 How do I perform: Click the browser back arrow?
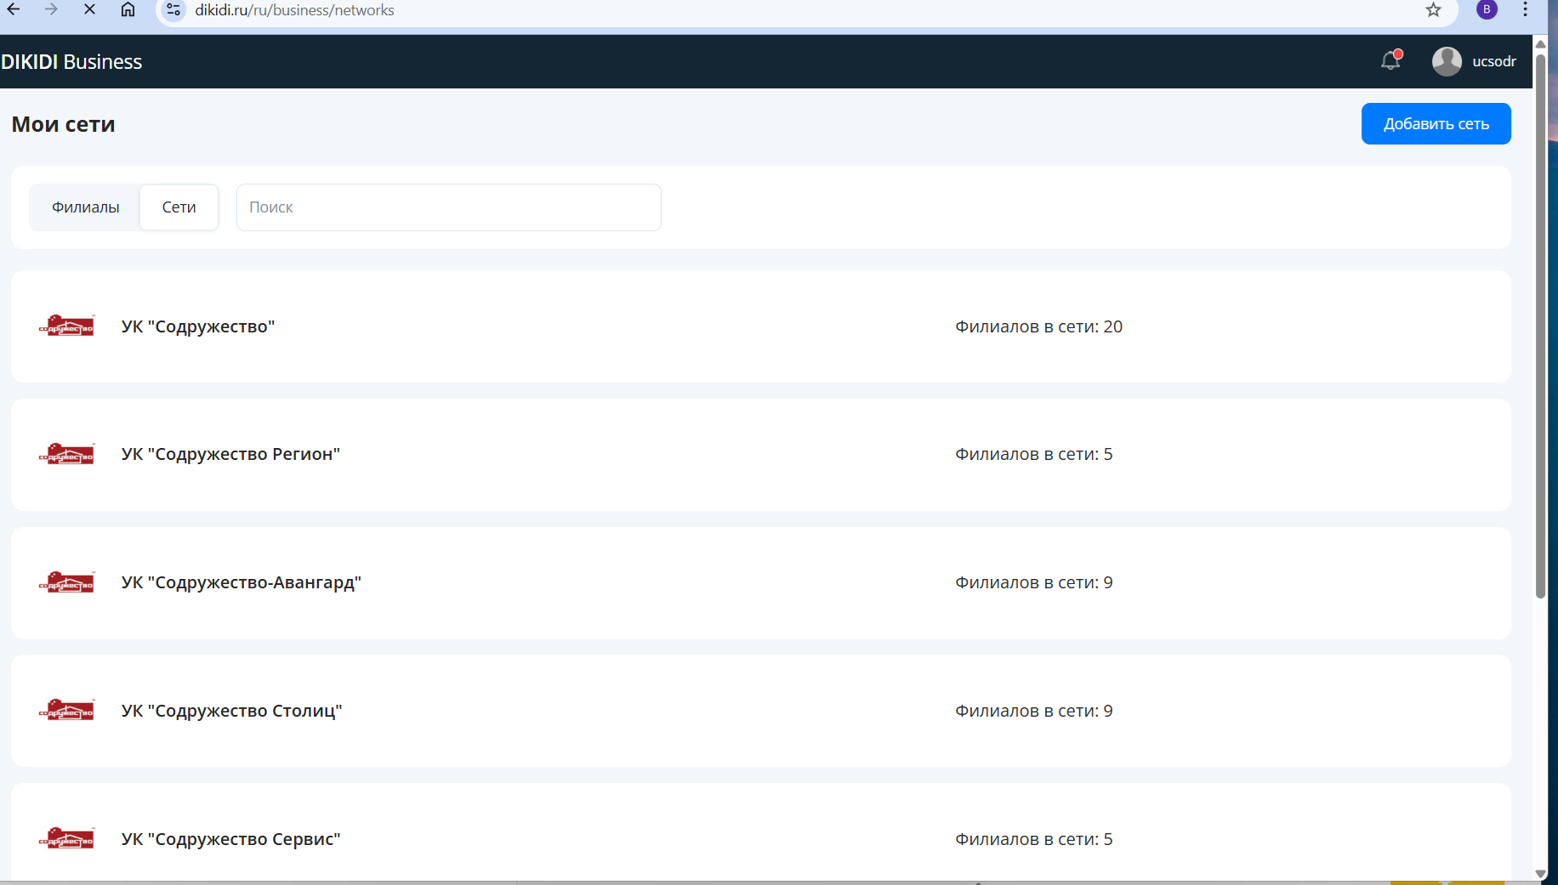pos(14,9)
